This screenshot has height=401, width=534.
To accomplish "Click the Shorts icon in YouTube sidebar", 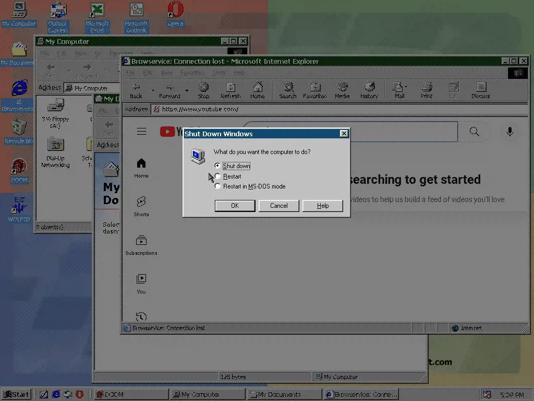I will [x=141, y=202].
